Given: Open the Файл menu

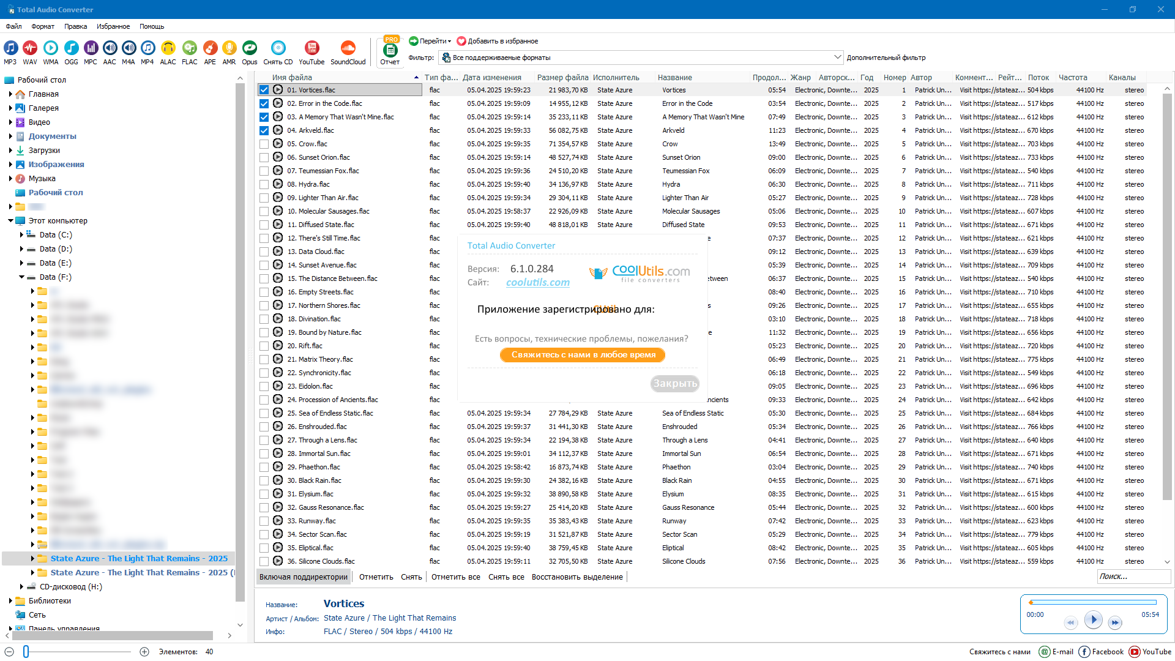Looking at the screenshot, I should 13,26.
